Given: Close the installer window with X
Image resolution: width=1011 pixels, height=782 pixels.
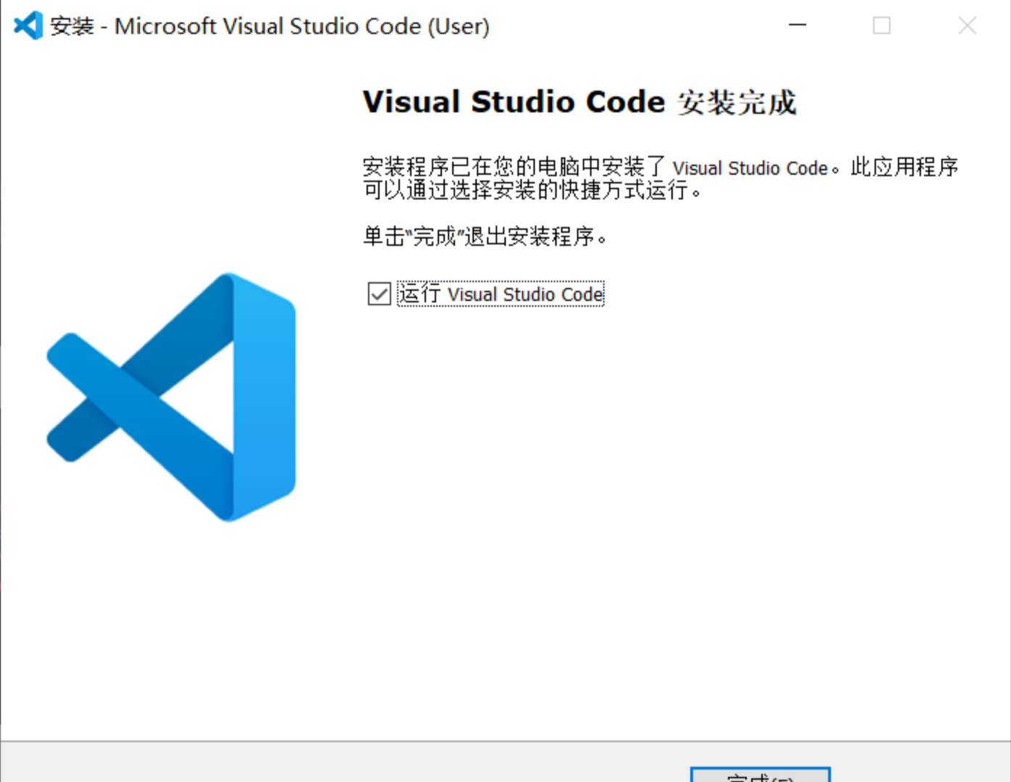Looking at the screenshot, I should click(967, 25).
